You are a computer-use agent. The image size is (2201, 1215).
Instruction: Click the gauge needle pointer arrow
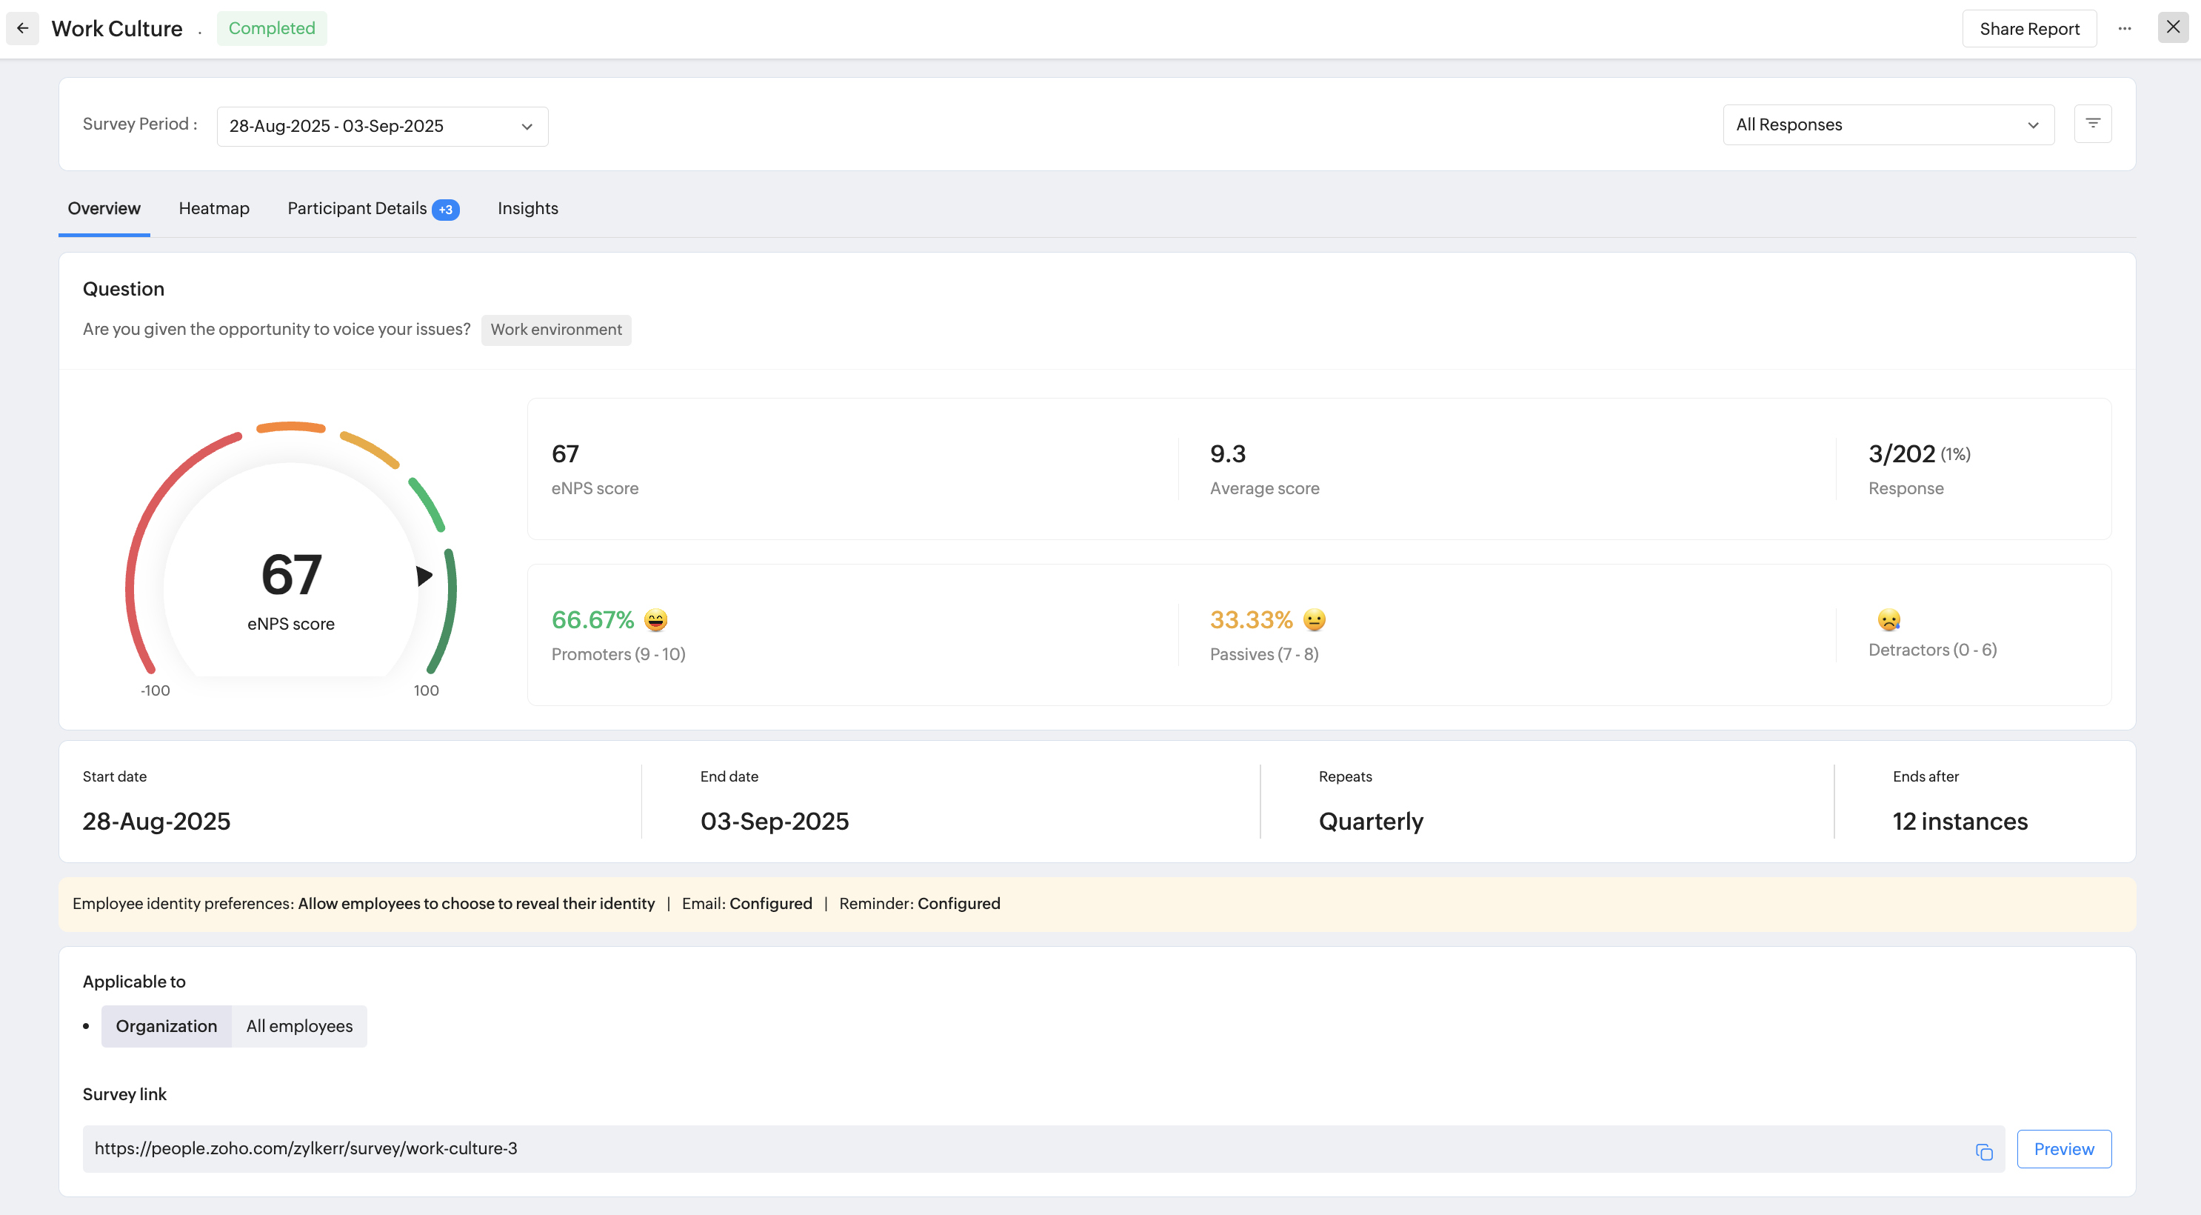[424, 576]
